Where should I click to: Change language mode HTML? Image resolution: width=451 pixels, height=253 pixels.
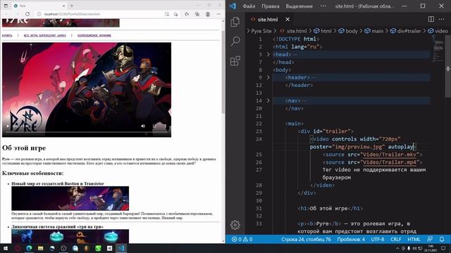pyautogui.click(x=414, y=239)
